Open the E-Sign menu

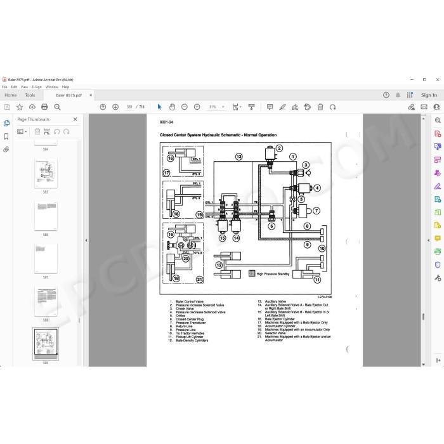click(37, 87)
